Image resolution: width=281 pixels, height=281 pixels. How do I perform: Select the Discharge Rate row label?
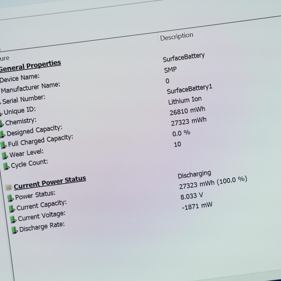pyautogui.click(x=42, y=227)
